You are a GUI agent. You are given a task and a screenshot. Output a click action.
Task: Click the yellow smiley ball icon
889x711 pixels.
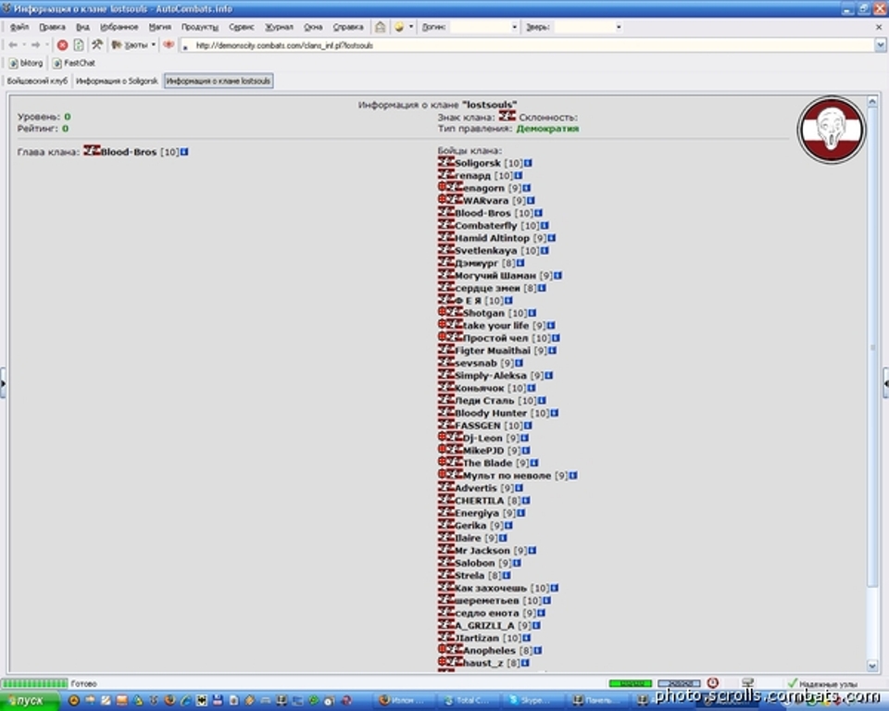coord(398,27)
